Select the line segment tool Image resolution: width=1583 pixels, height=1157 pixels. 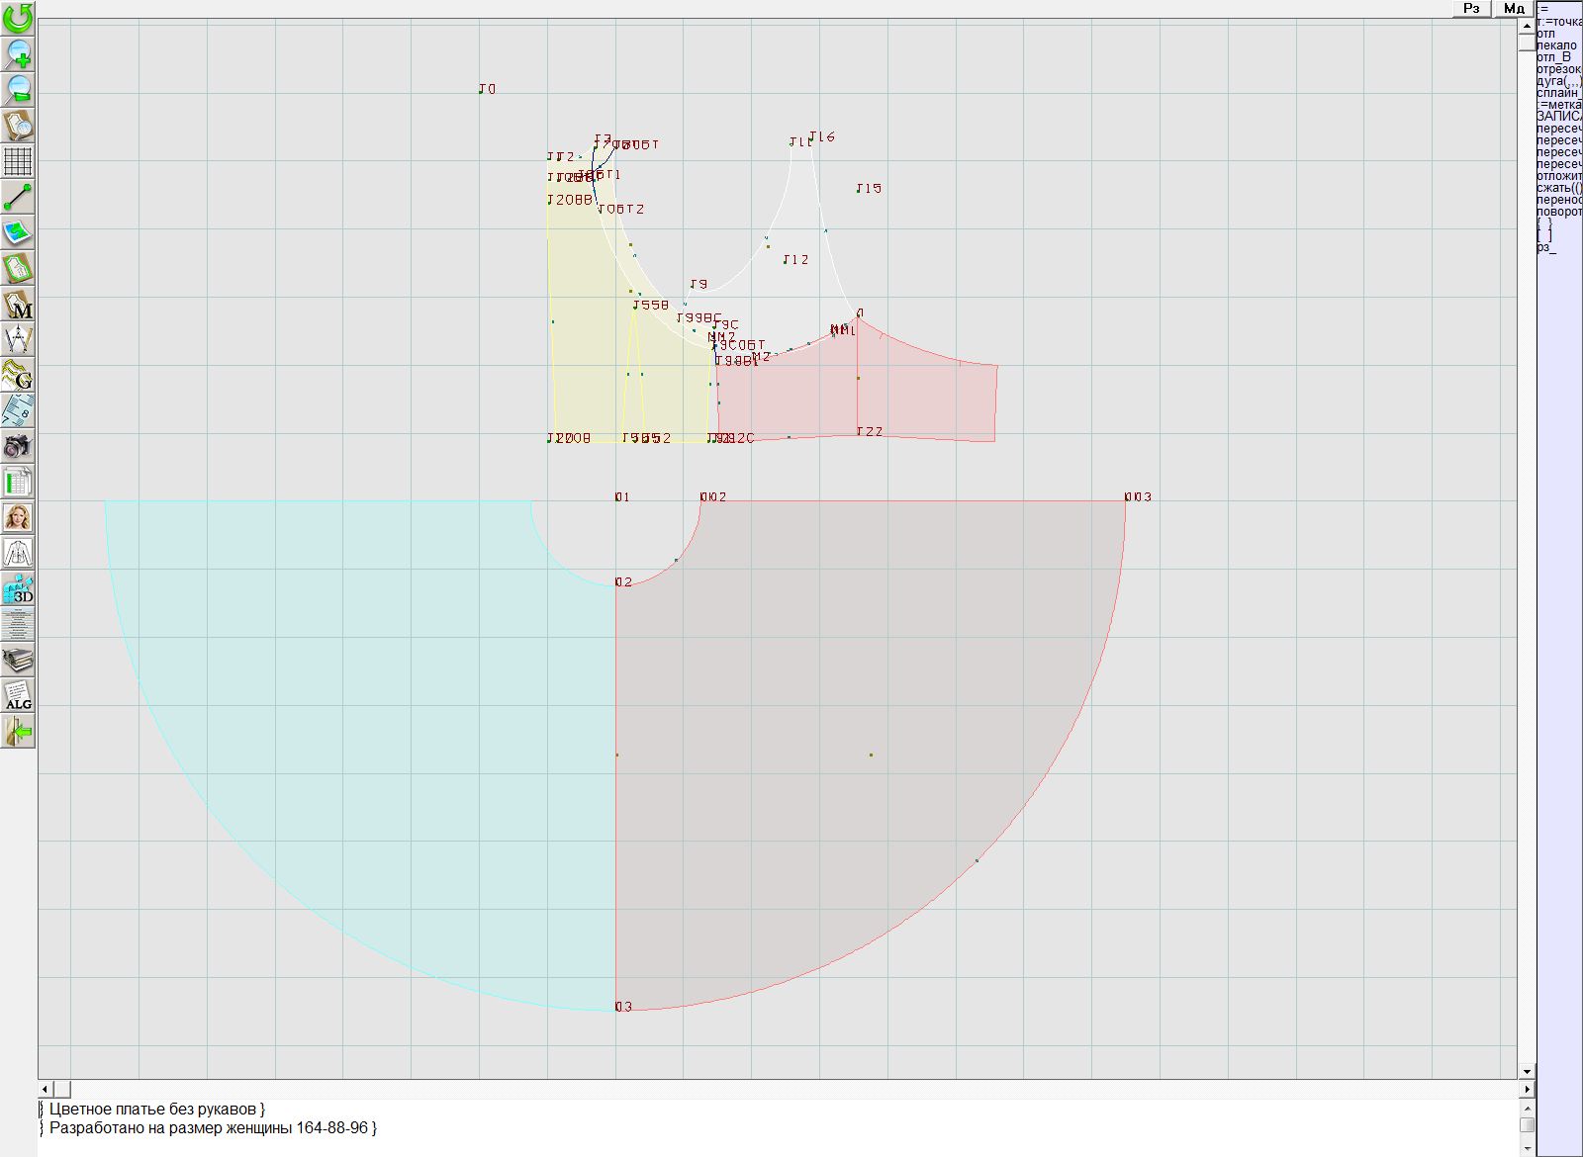click(x=18, y=197)
